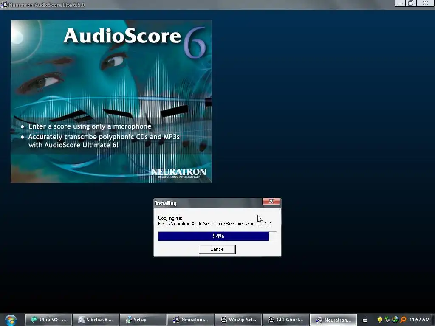Select the active Neuratron taskbar button

(x=333, y=320)
